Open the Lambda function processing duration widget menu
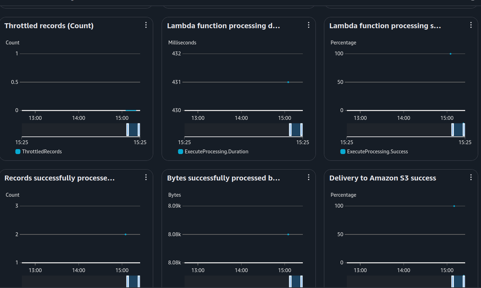This screenshot has width=481, height=288. coord(308,25)
